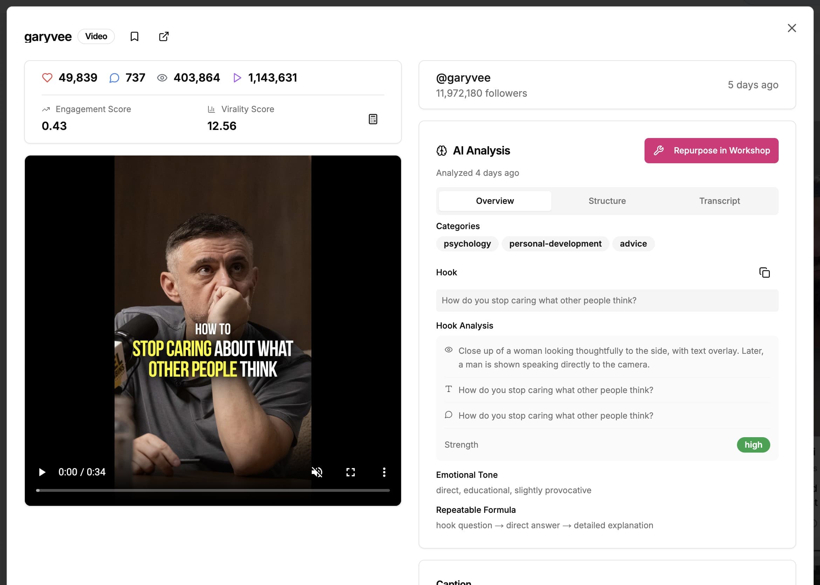Click the visual hook eye icon
The height and width of the screenshot is (585, 820).
pos(448,350)
